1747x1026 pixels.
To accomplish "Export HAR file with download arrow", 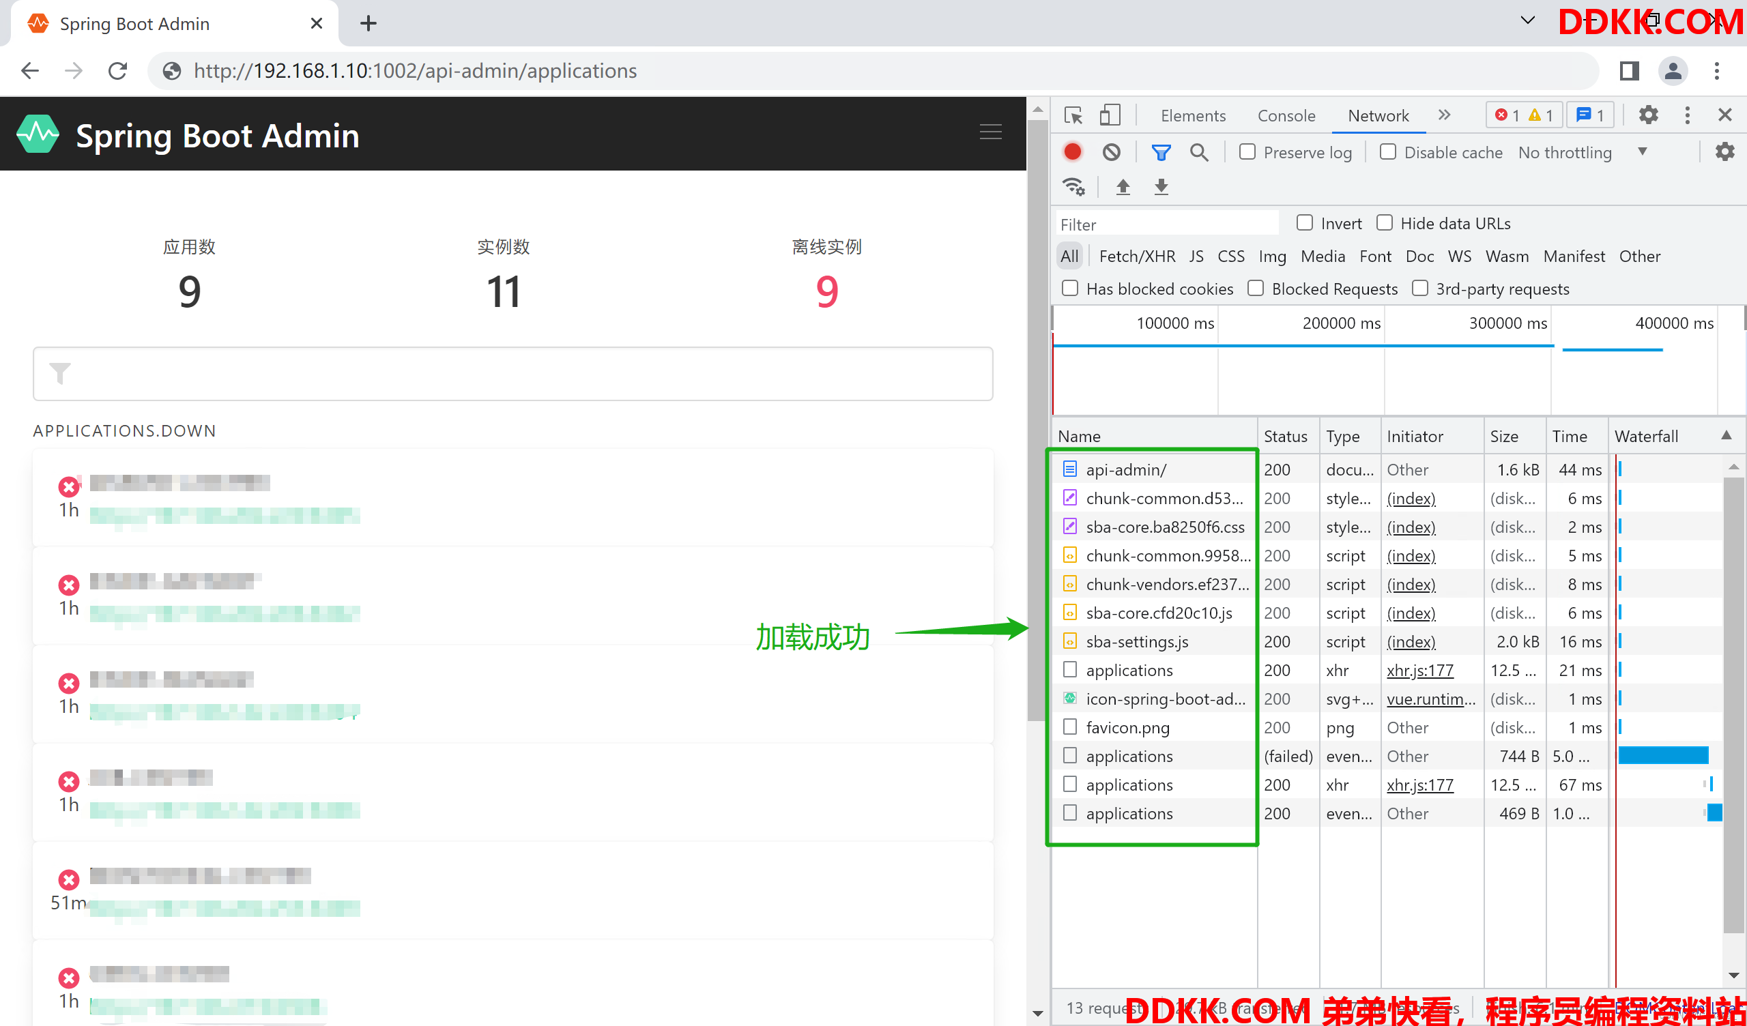I will coord(1161,186).
